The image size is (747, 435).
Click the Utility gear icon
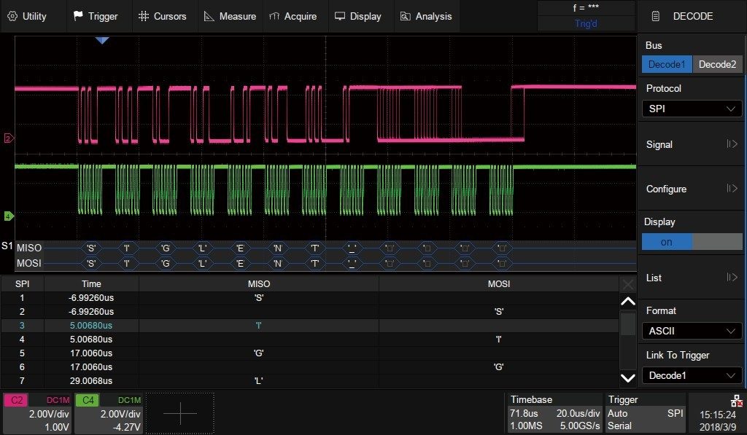[12, 16]
